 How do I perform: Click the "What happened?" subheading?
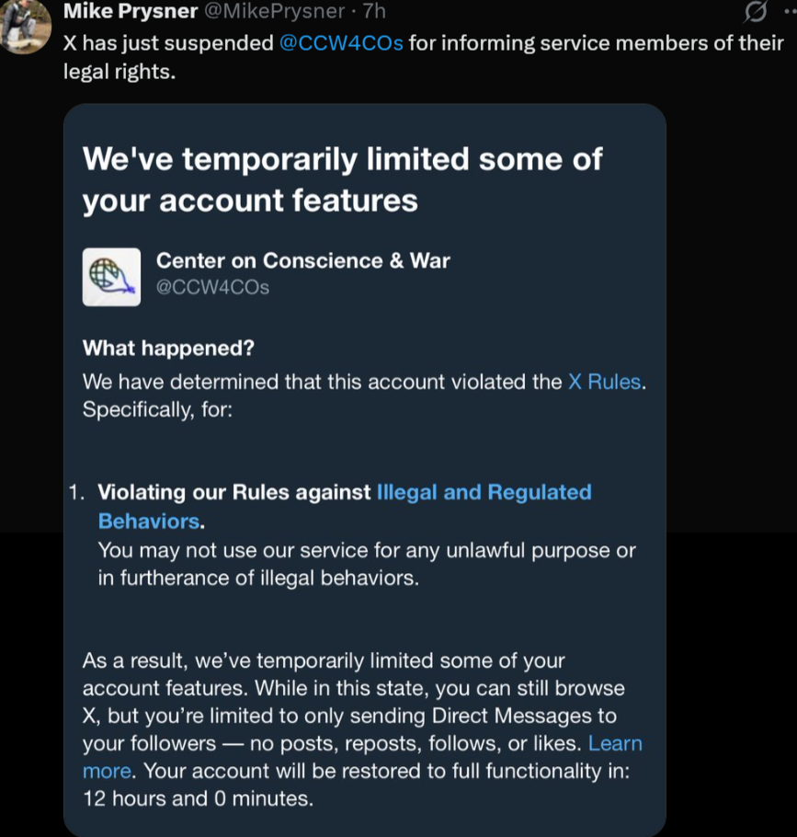168,349
